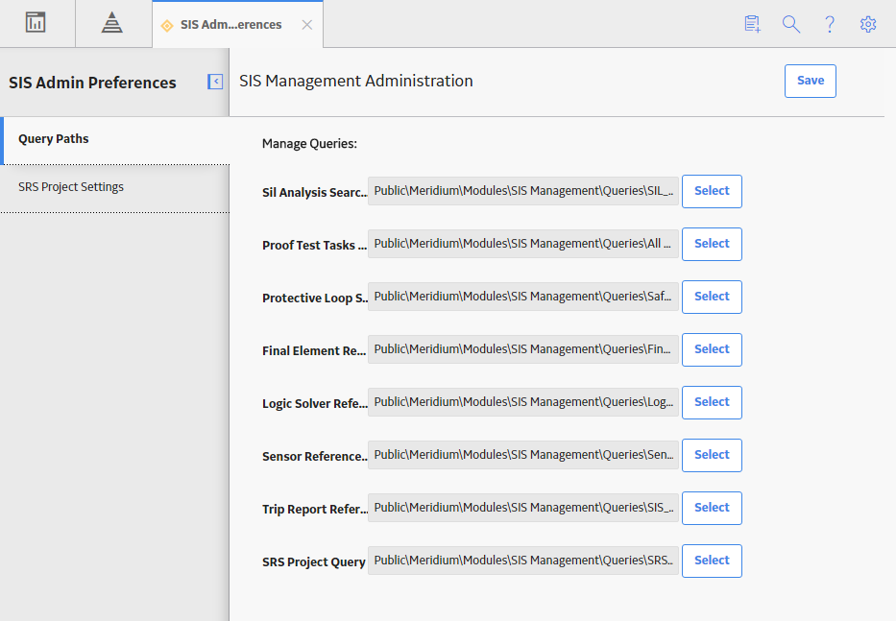896x621 pixels.
Task: Click the SIS Management Administration heading
Action: [356, 82]
